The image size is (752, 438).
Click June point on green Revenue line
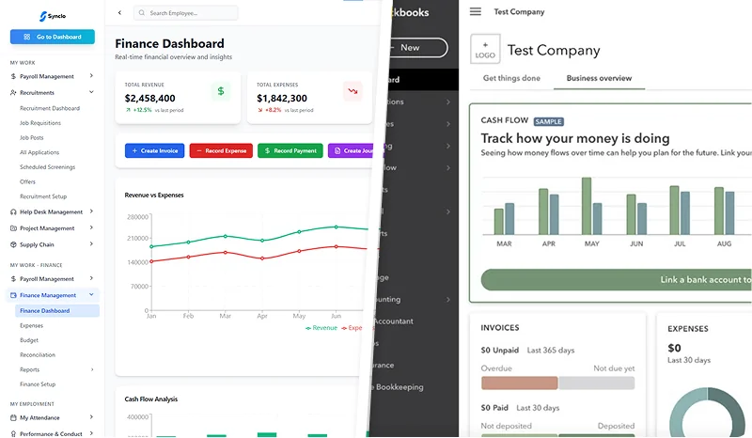point(337,227)
